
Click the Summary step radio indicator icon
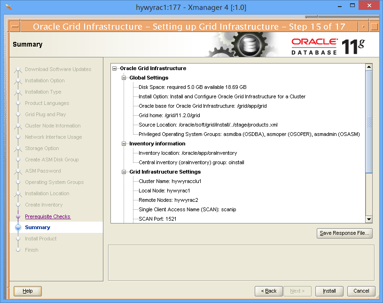pyautogui.click(x=18, y=227)
